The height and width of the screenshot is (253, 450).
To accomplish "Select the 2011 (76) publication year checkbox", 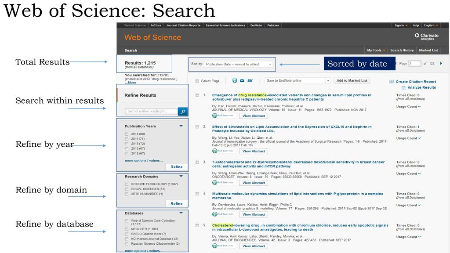I will pyautogui.click(x=127, y=139).
